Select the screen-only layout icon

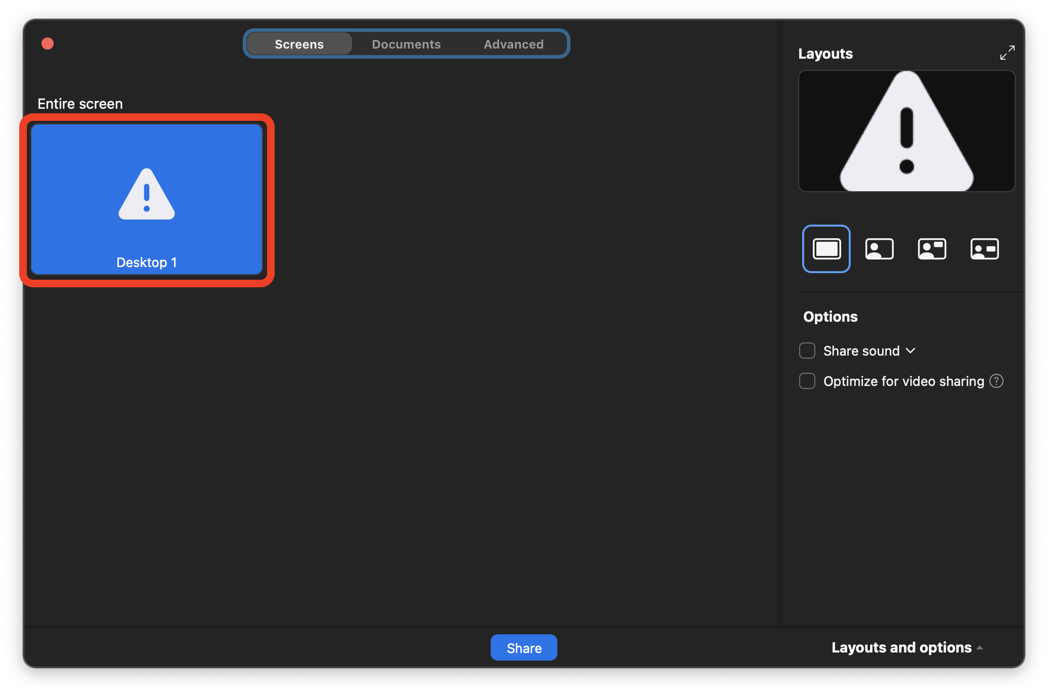pos(826,248)
